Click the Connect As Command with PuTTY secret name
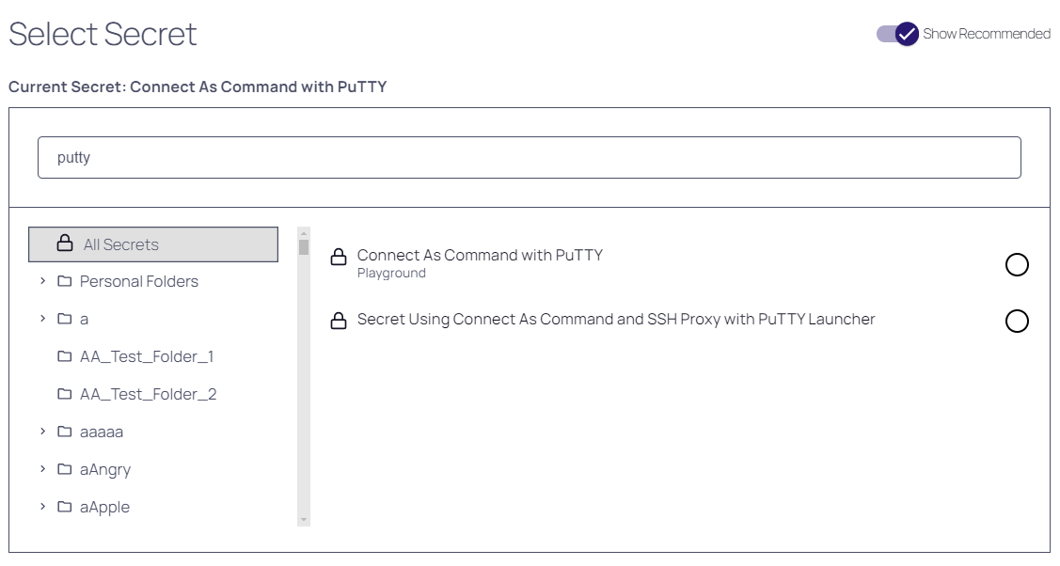The width and height of the screenshot is (1060, 566). click(480, 255)
